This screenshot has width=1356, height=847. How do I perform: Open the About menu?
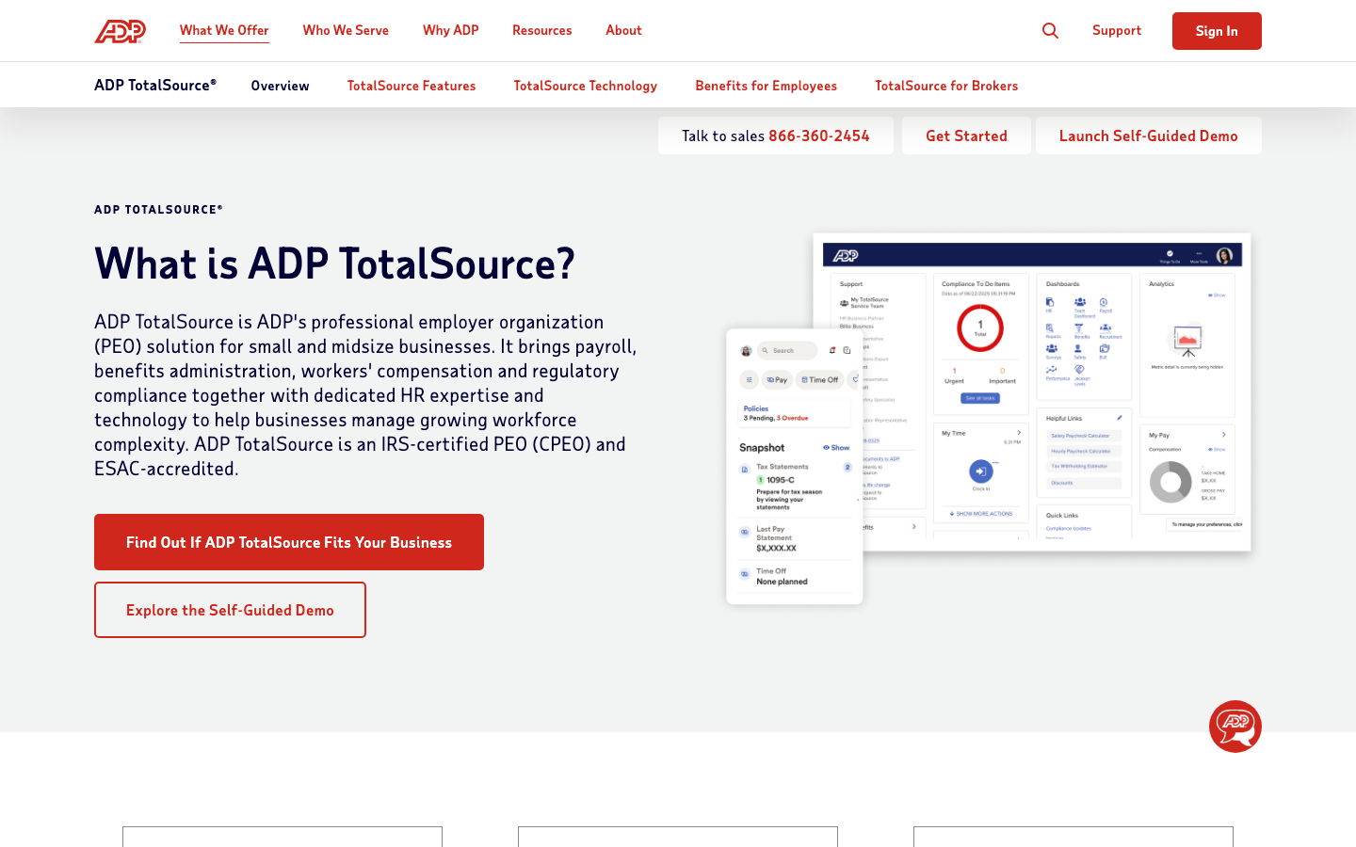(623, 30)
